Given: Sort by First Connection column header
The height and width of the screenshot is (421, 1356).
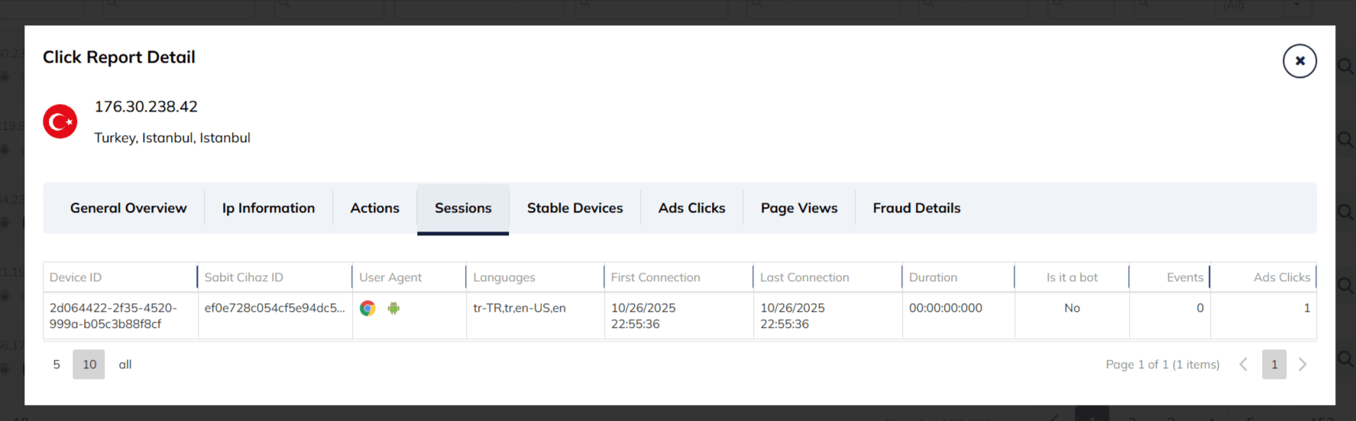Looking at the screenshot, I should 655,277.
